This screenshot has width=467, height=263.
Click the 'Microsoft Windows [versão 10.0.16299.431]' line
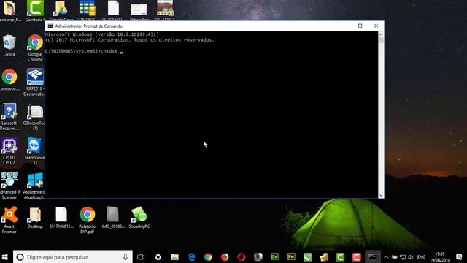click(x=102, y=34)
